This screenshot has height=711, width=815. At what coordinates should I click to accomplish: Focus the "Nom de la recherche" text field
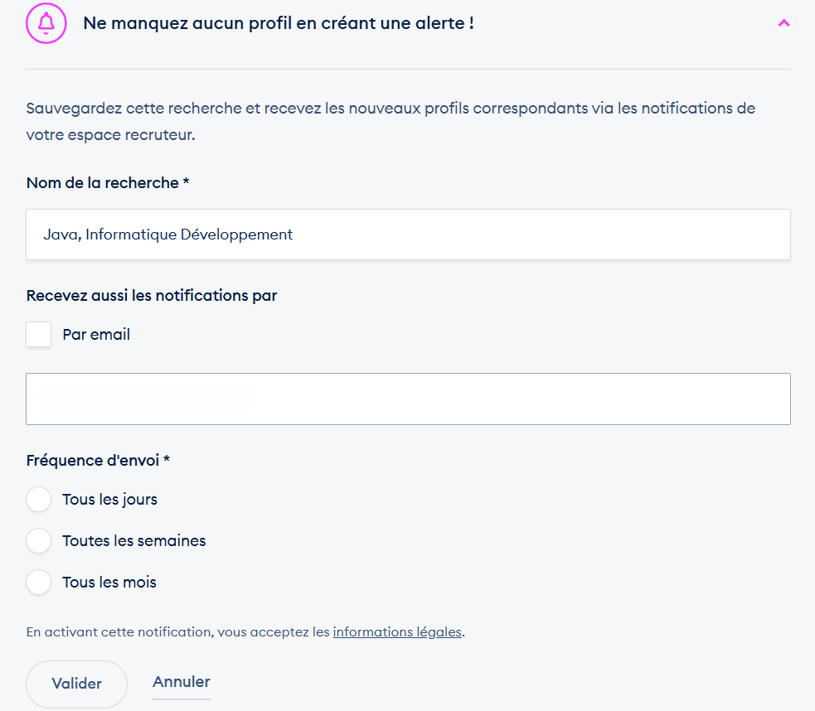point(408,235)
